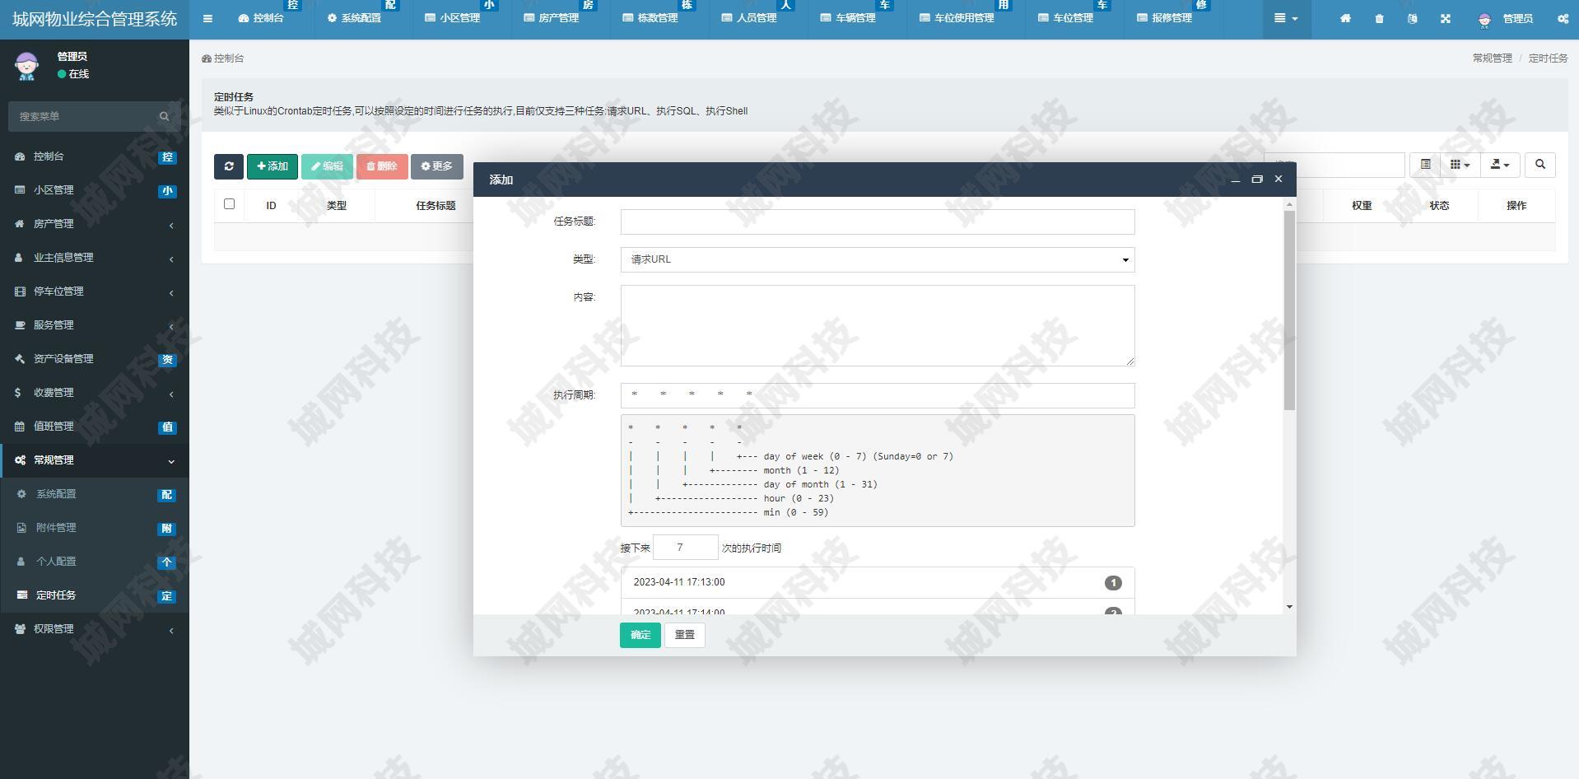Click the scroll-down arrow of the dialog scrollbar

[1289, 607]
